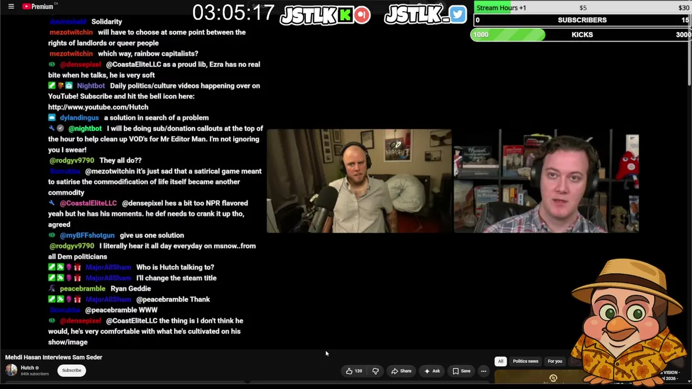
Task: Like the video with 139 likes
Action: click(354, 371)
